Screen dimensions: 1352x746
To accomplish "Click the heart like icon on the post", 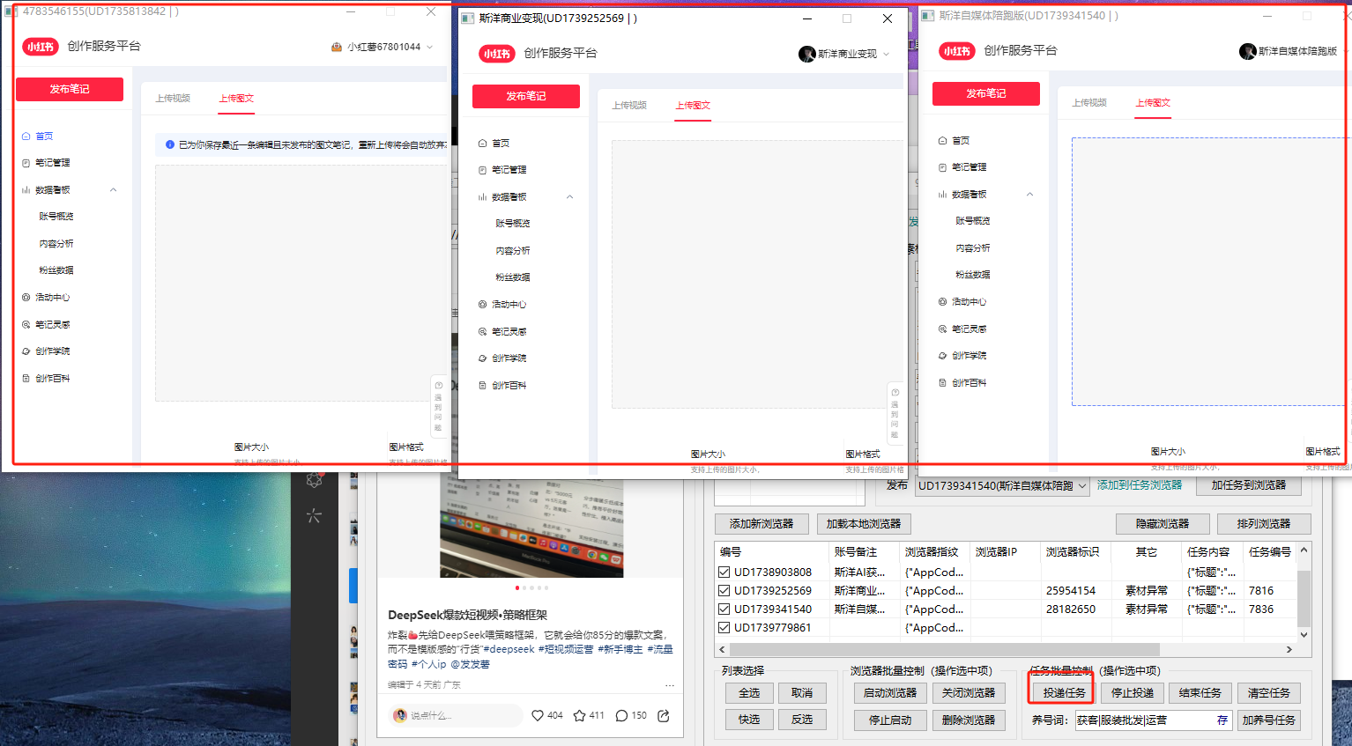I will (x=538, y=715).
